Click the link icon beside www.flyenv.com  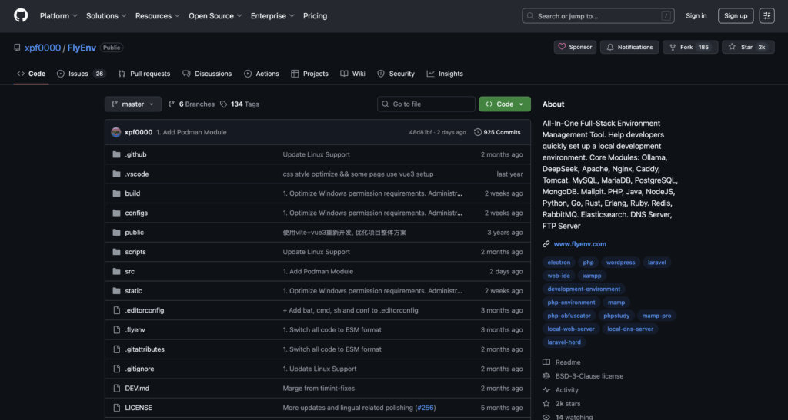tap(546, 244)
